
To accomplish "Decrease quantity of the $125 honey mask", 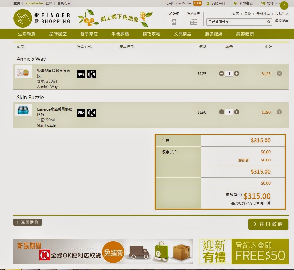I will coord(222,73).
